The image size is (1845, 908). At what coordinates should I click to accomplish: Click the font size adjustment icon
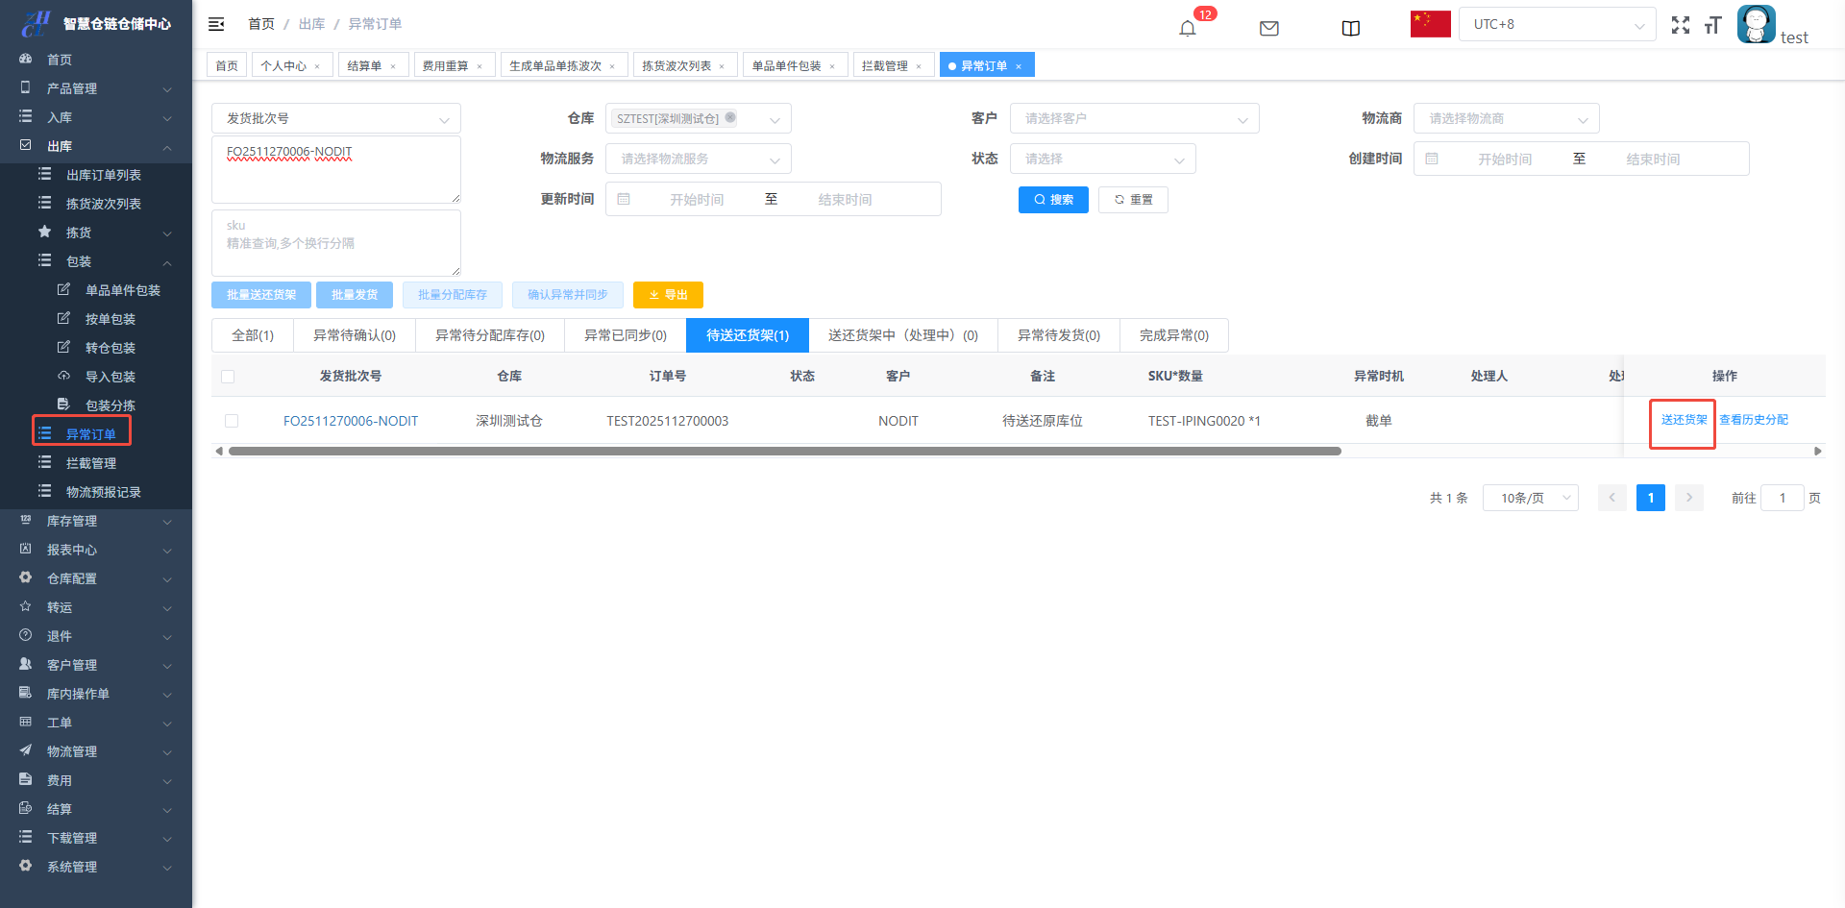pyautogui.click(x=1712, y=25)
